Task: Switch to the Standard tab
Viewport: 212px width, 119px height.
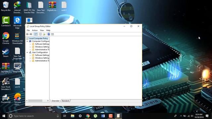Action: [x=66, y=101]
